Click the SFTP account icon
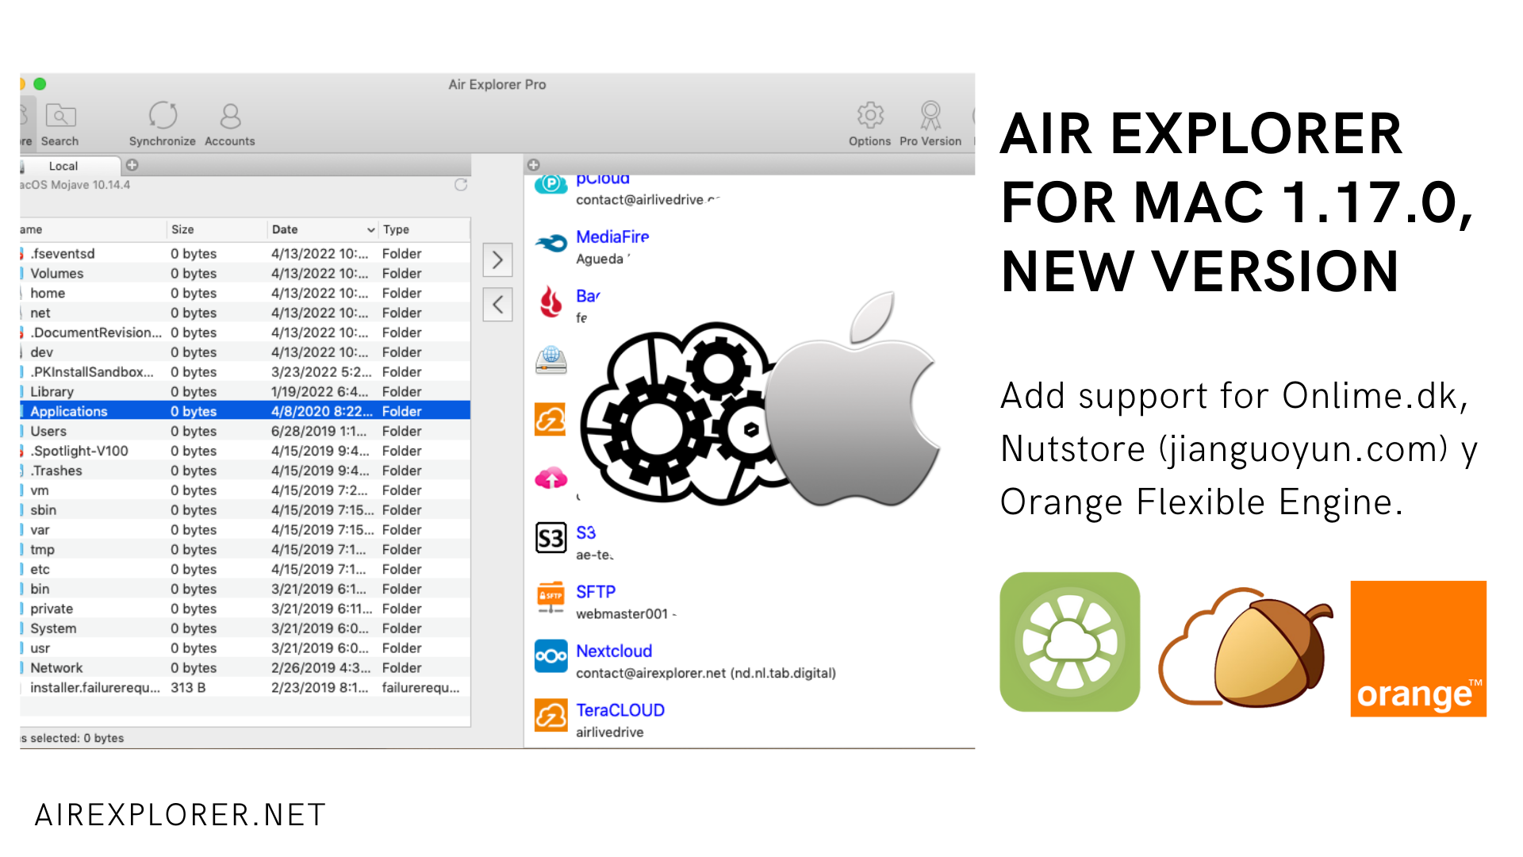This screenshot has width=1523, height=857. [551, 597]
